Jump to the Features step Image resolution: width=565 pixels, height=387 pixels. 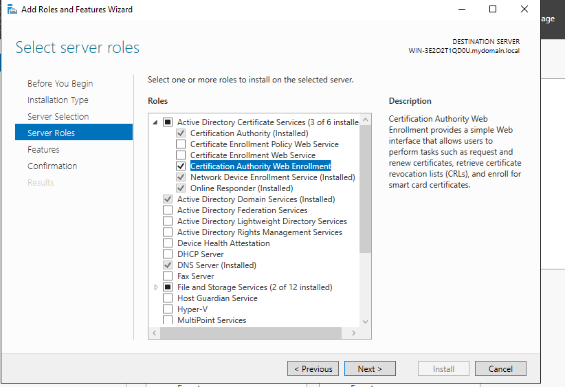[43, 150]
